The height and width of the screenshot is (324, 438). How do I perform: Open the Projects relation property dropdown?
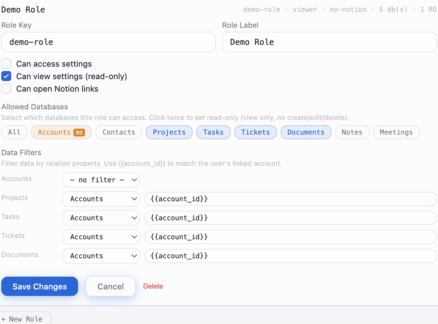(101, 199)
